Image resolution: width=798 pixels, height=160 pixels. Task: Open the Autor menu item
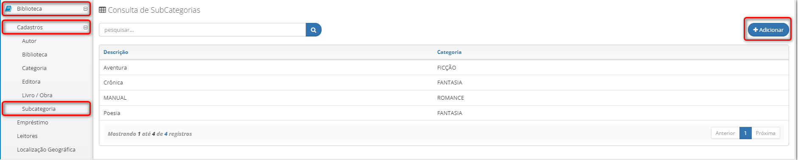pos(29,41)
